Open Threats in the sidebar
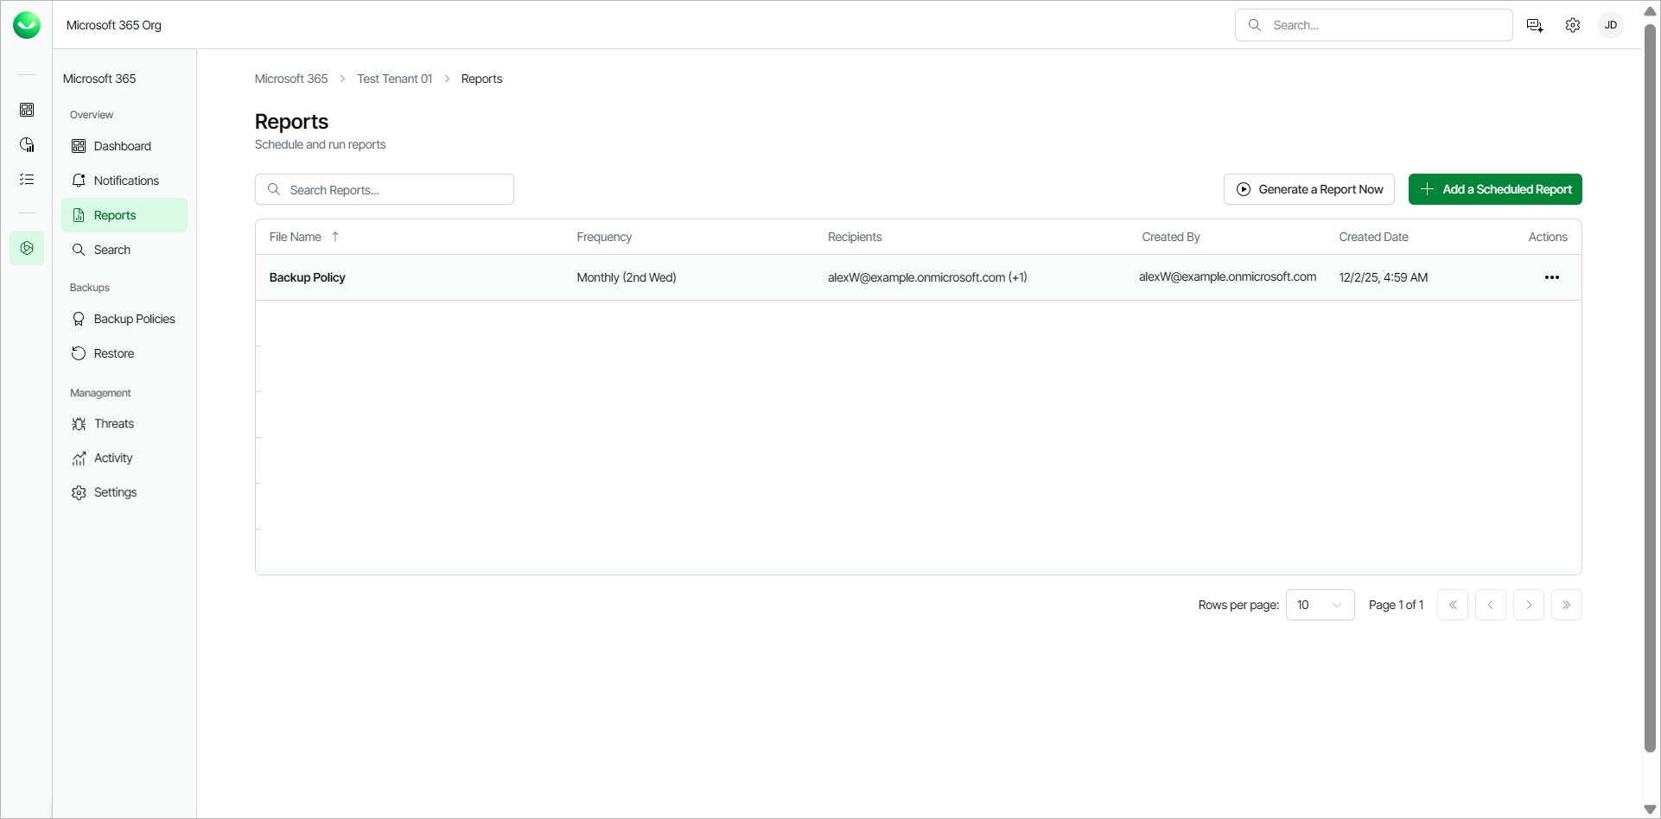 (114, 423)
